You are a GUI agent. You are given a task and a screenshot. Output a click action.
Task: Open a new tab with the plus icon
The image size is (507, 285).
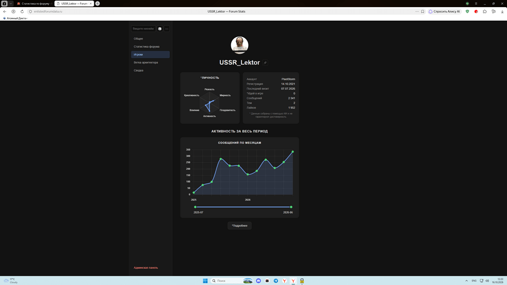[97, 4]
